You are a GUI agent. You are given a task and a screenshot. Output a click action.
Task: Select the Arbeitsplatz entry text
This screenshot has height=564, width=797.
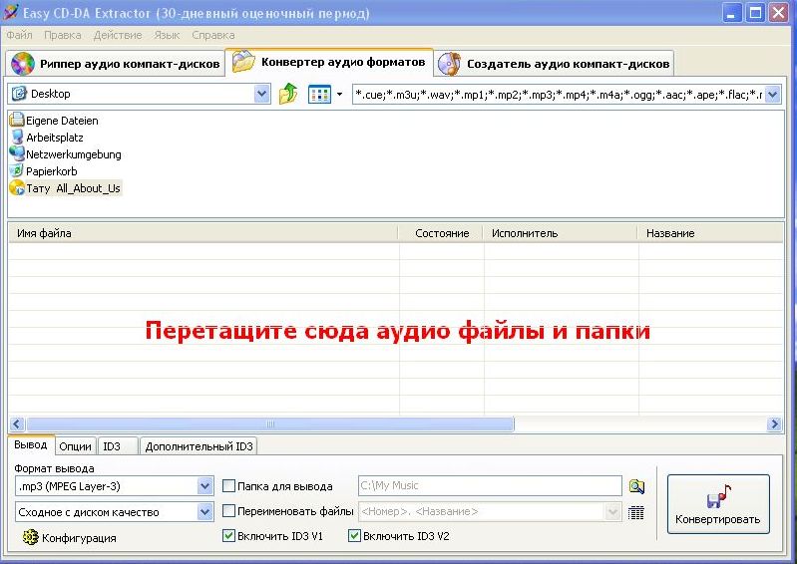(x=55, y=138)
